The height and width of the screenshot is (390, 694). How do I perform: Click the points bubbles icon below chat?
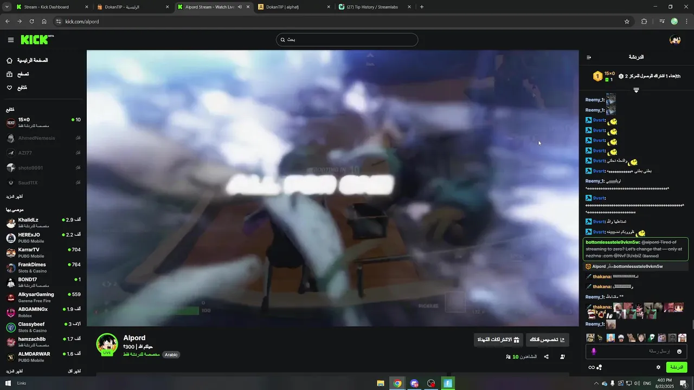(599, 367)
